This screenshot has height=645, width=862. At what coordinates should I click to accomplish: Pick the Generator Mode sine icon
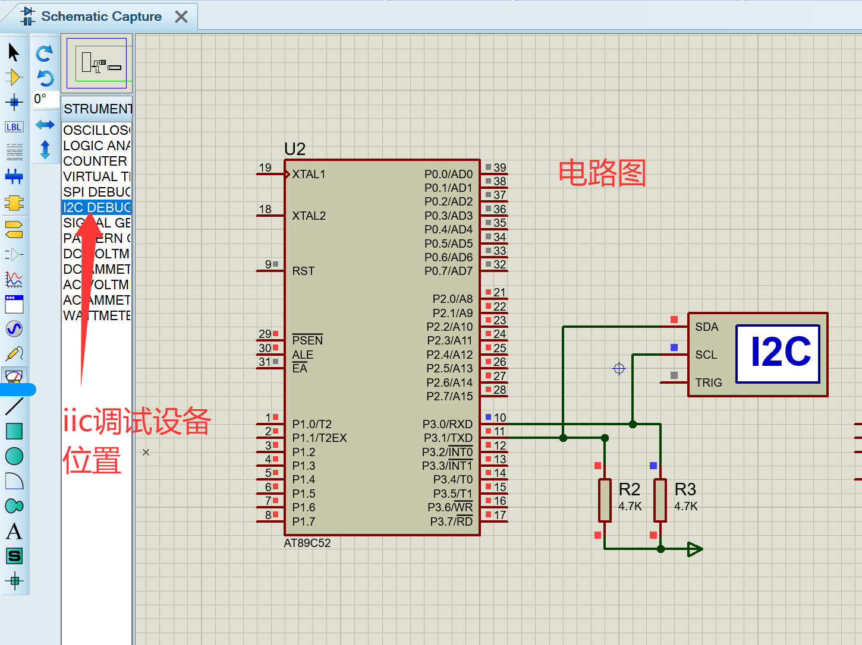(x=14, y=329)
